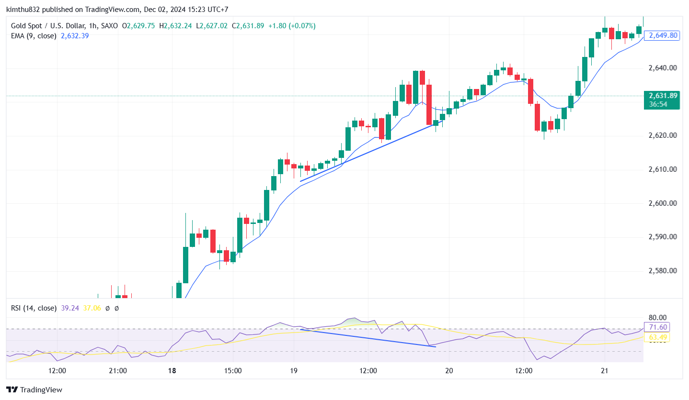Click the 2,590.00 price axis label
The height and width of the screenshot is (400, 689).
click(663, 237)
